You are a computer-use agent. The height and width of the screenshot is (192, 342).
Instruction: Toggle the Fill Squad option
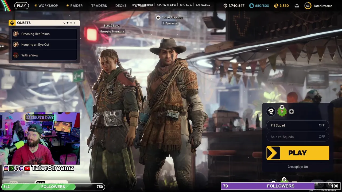(x=298, y=125)
